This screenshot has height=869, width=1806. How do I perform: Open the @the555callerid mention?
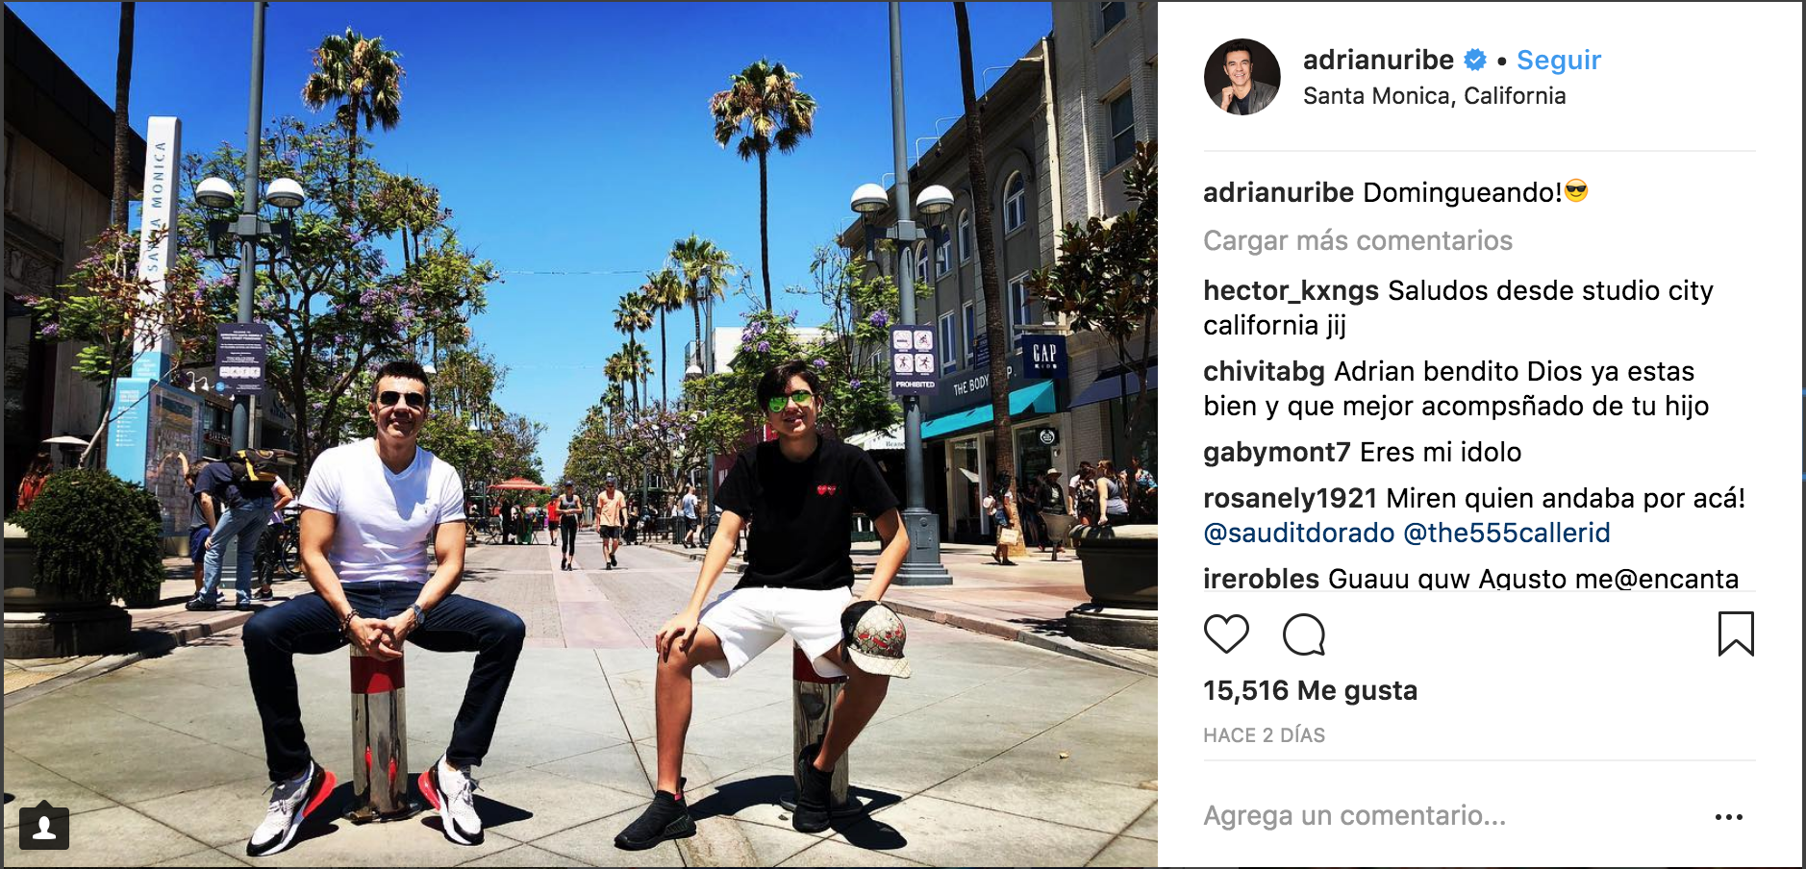coord(1506,533)
